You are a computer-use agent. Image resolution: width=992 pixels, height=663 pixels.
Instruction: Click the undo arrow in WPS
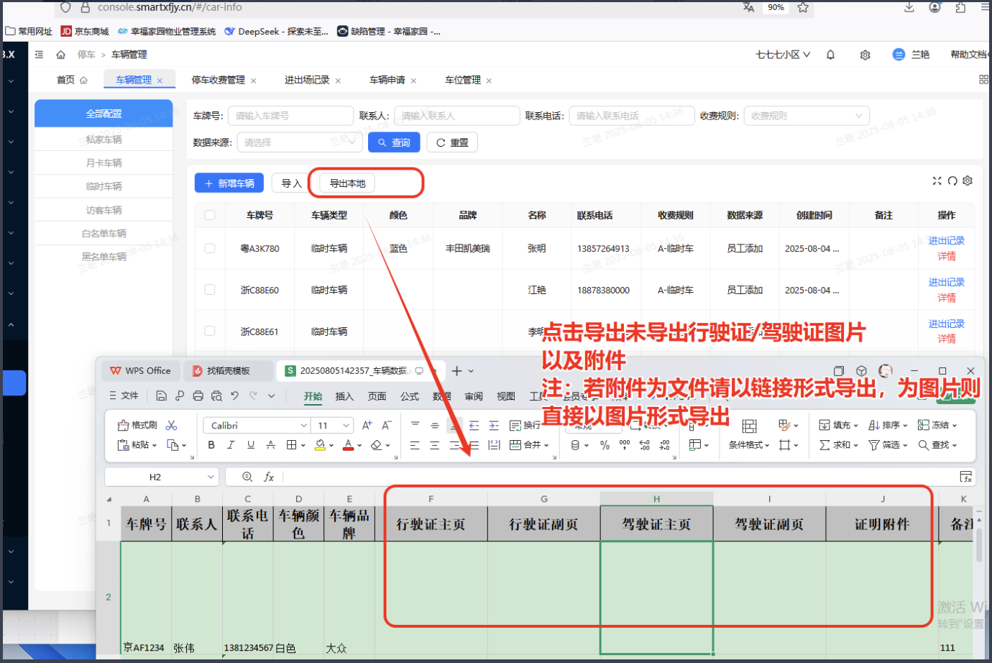pyautogui.click(x=234, y=395)
